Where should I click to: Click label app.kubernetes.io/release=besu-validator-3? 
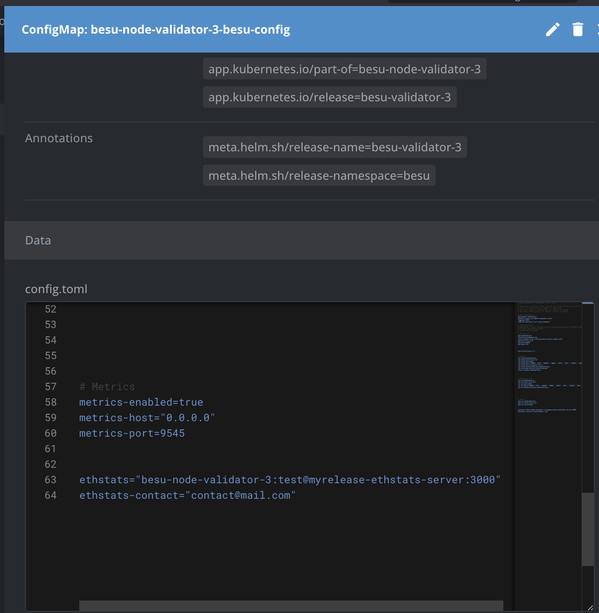pyautogui.click(x=330, y=97)
